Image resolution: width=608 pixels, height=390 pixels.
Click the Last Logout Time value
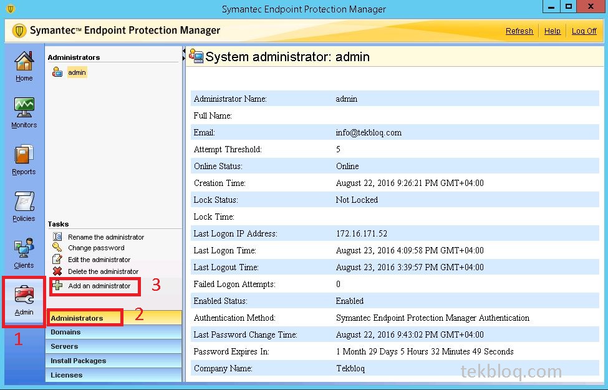pos(410,267)
